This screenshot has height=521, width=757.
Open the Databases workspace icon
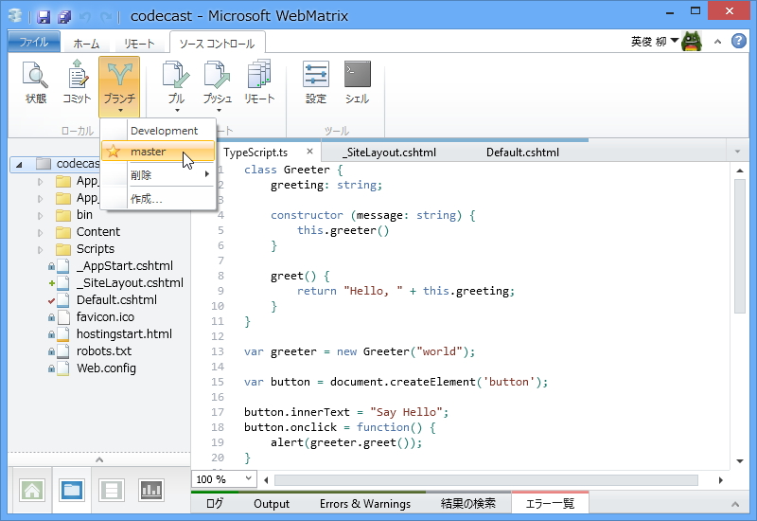click(x=112, y=490)
